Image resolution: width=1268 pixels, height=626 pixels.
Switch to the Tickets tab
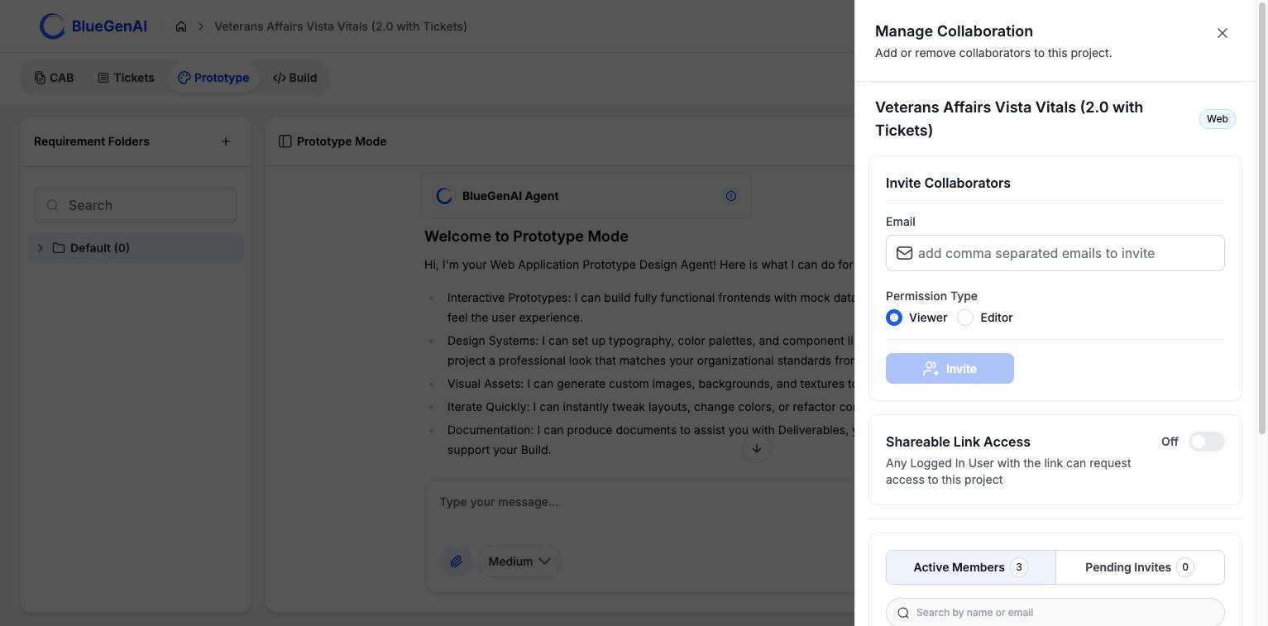126,78
